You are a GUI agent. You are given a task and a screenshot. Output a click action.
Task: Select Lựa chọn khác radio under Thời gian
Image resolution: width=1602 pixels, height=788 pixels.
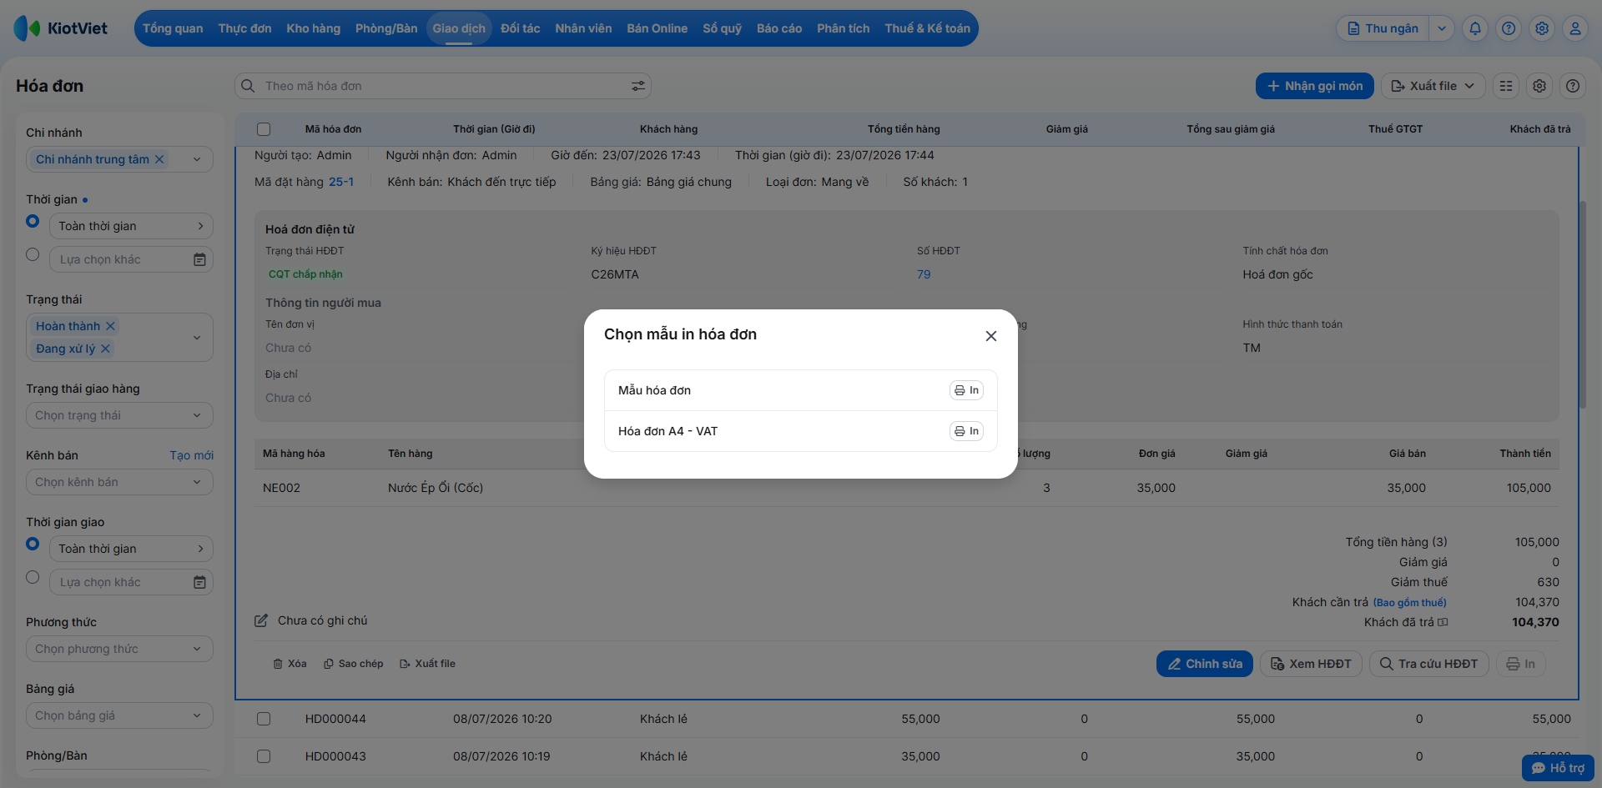pos(33,254)
